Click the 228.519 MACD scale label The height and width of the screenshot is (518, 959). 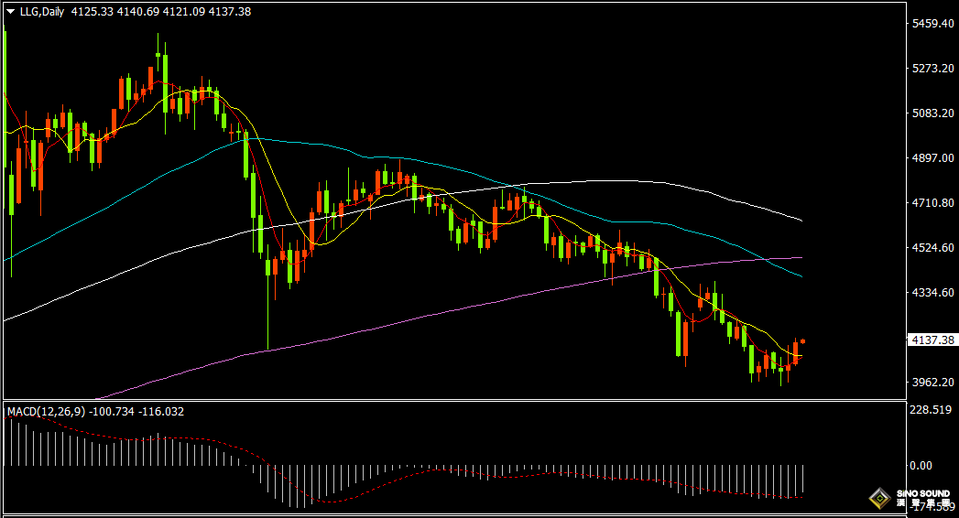click(931, 409)
